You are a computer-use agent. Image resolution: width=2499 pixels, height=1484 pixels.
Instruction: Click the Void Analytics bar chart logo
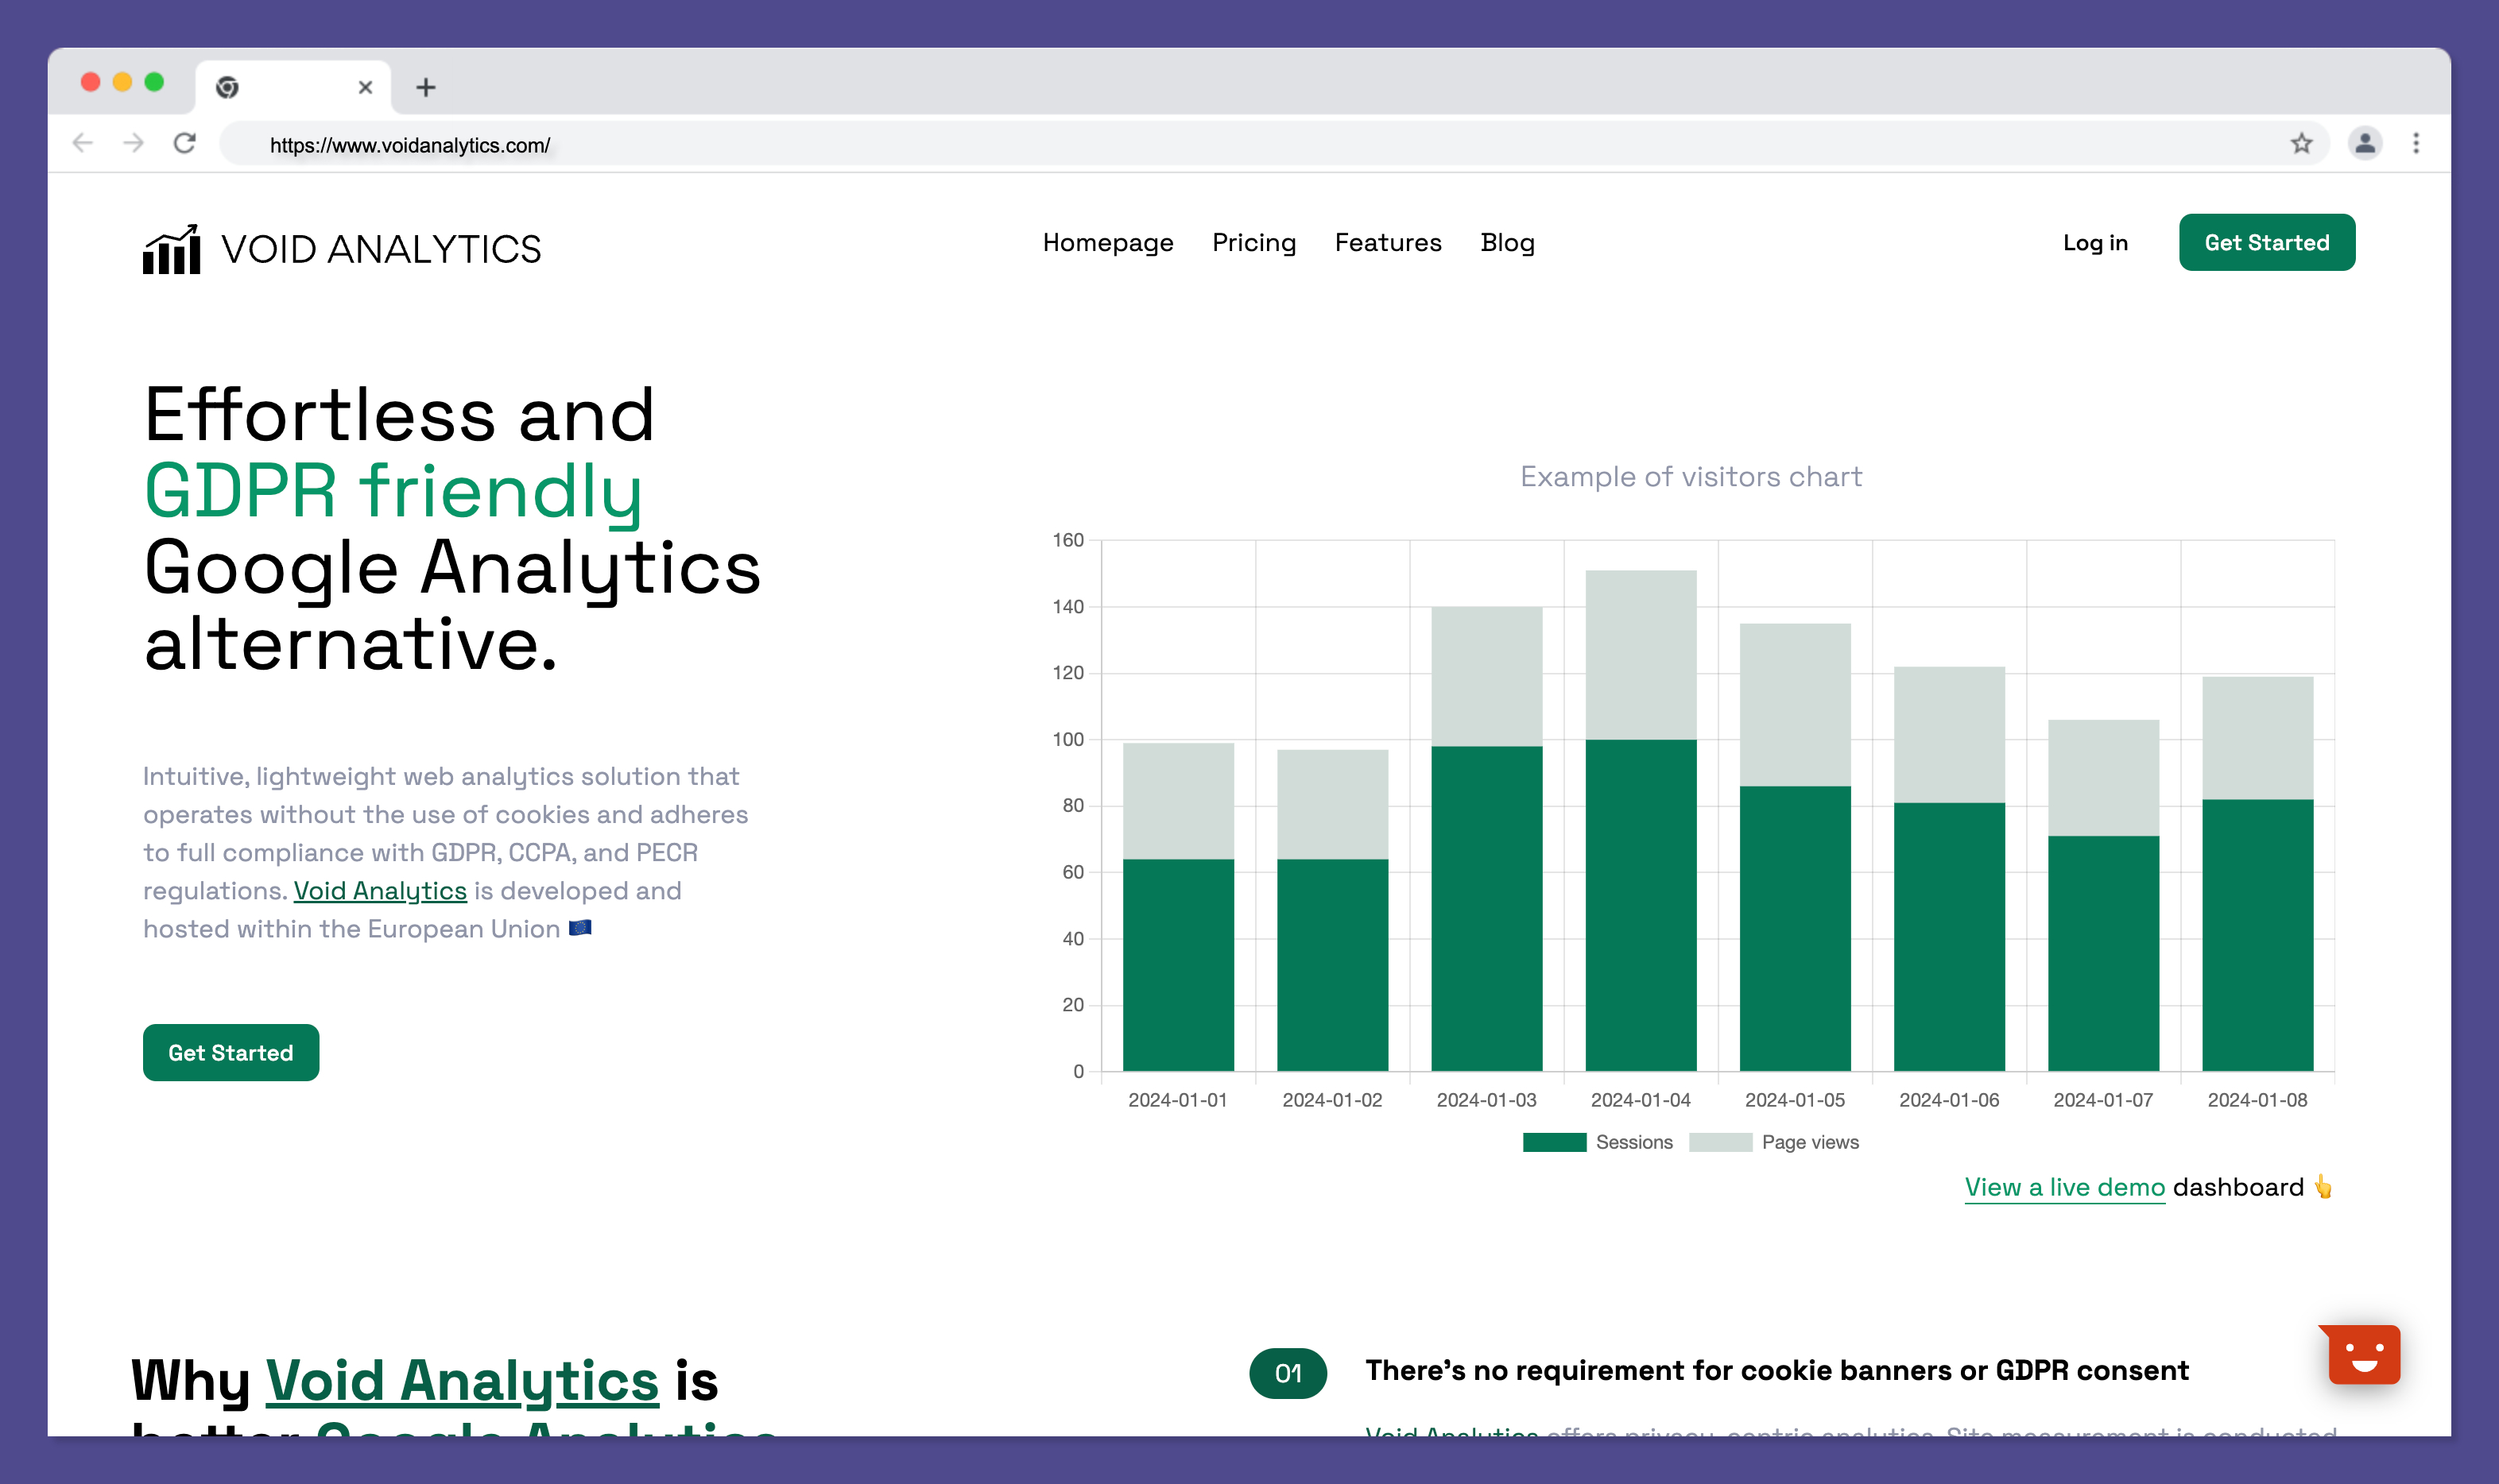(171, 249)
